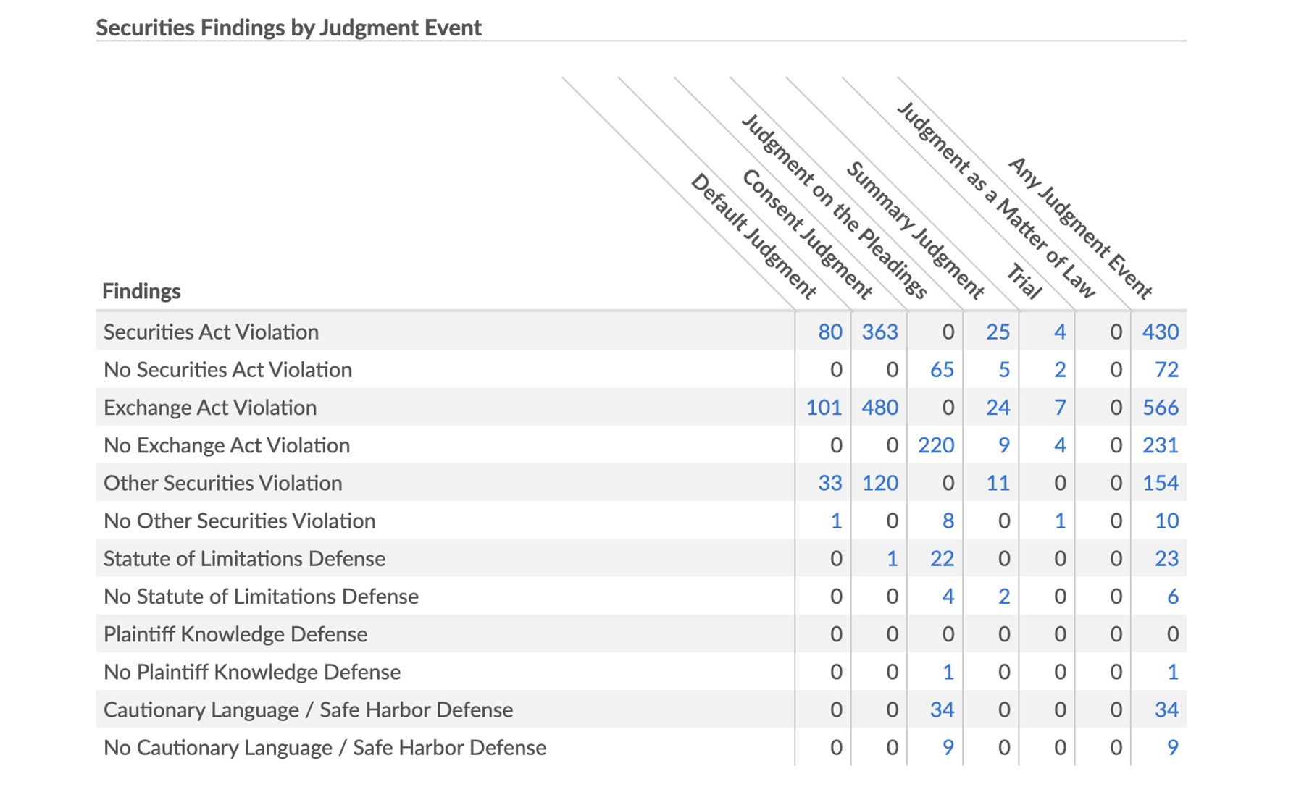Click 2 Summary Judgment No Statute of Limitations Defense
The image size is (1304, 792).
(x=1004, y=596)
